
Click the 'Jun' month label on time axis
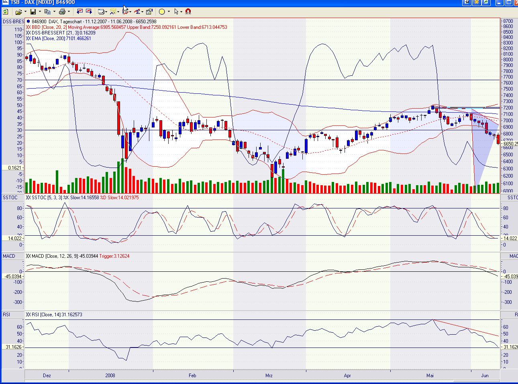click(x=485, y=376)
